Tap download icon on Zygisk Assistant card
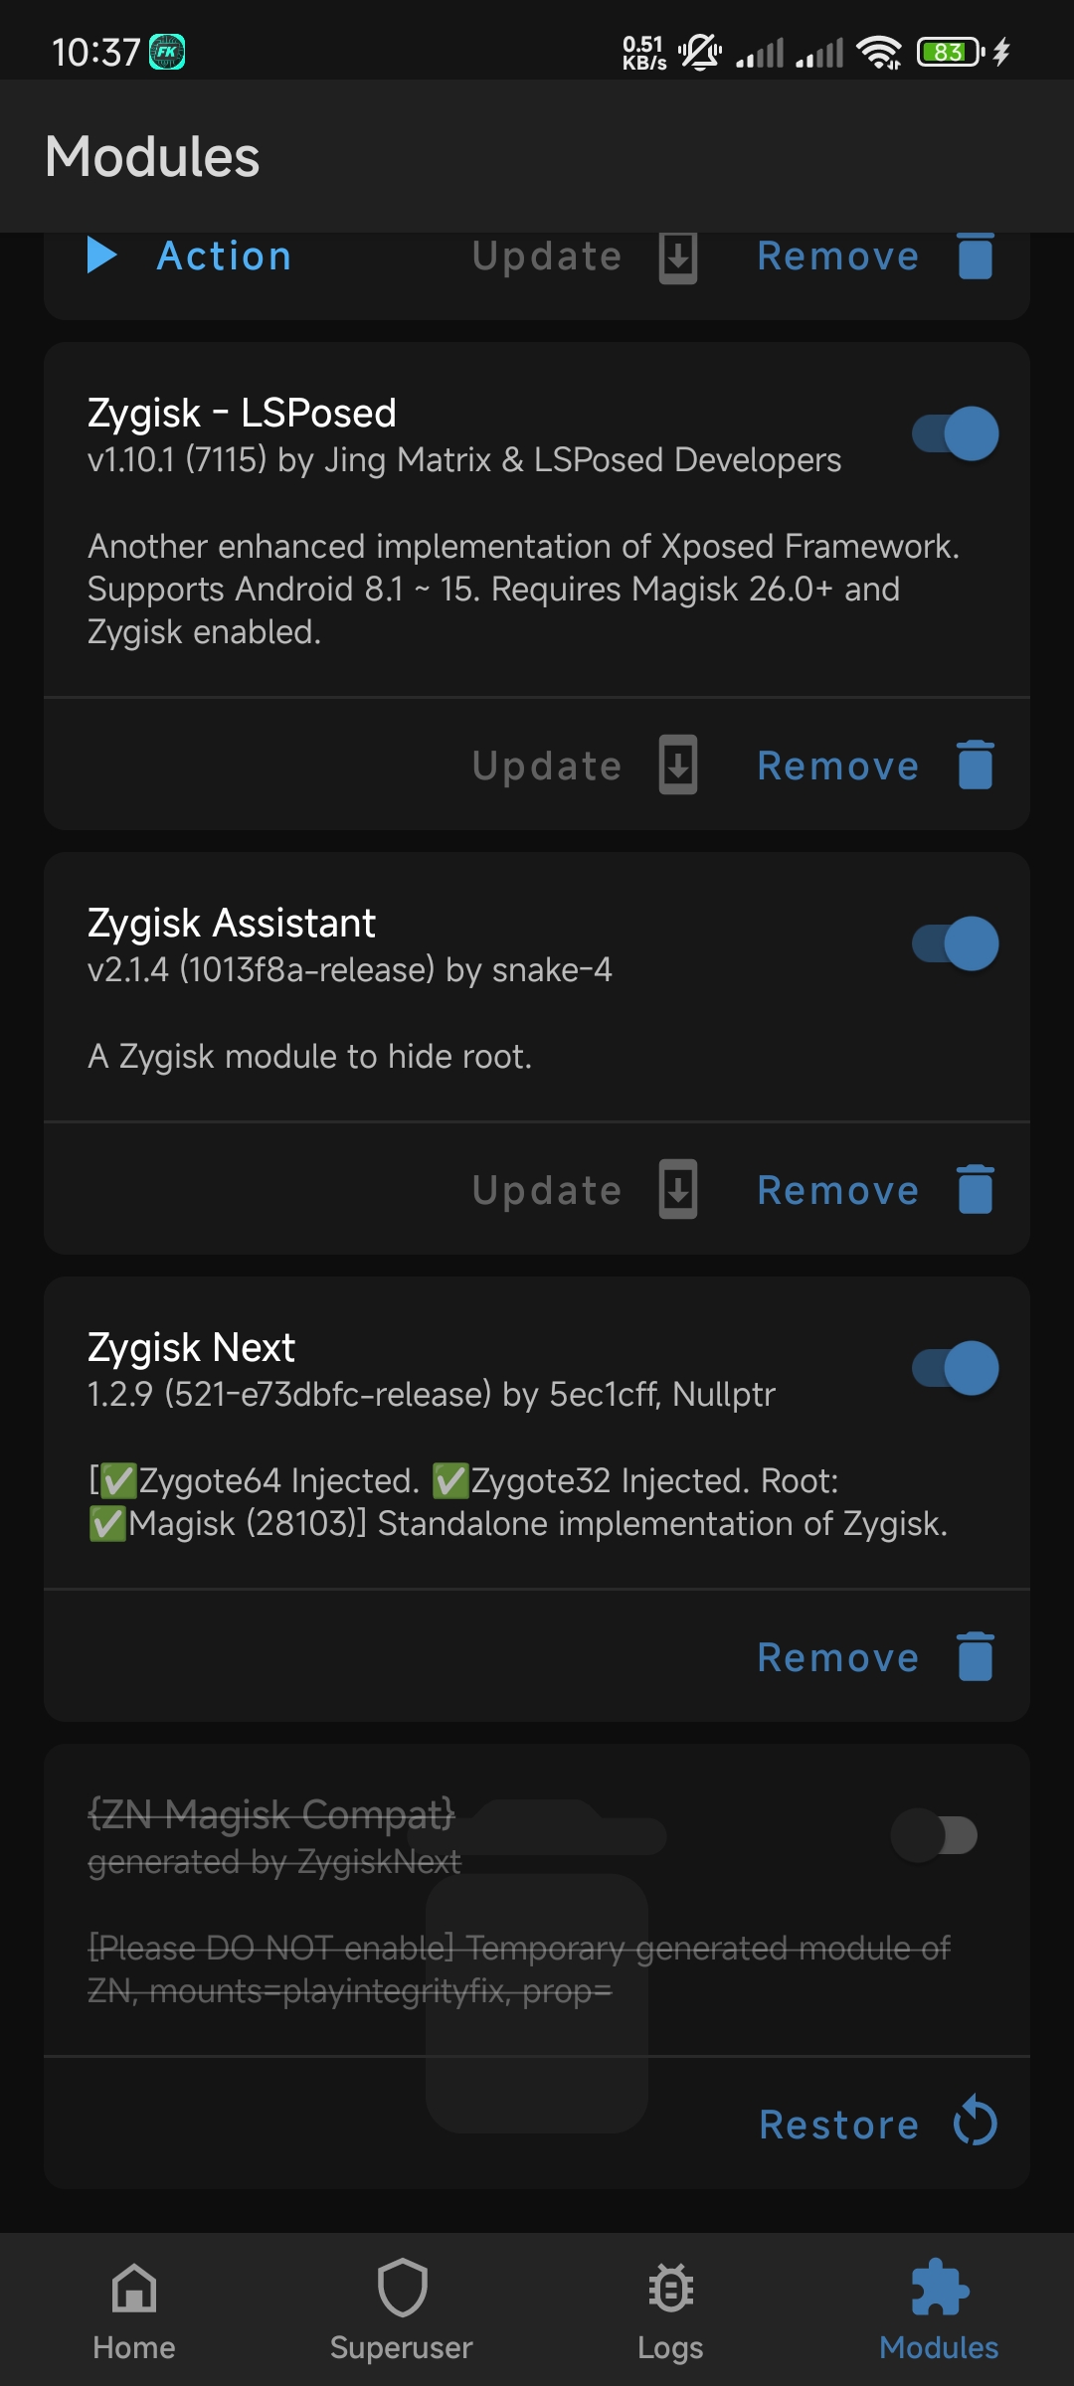The height and width of the screenshot is (2386, 1074). click(678, 1189)
